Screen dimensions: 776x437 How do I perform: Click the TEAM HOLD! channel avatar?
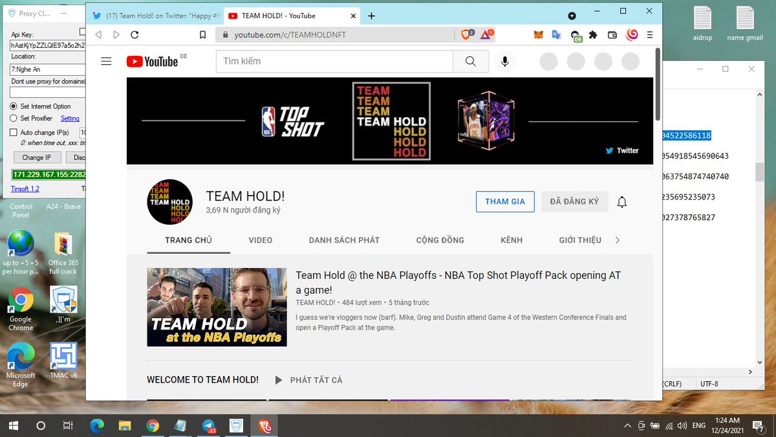(x=169, y=202)
